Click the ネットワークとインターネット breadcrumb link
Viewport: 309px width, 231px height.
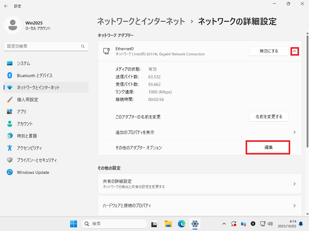coord(141,21)
